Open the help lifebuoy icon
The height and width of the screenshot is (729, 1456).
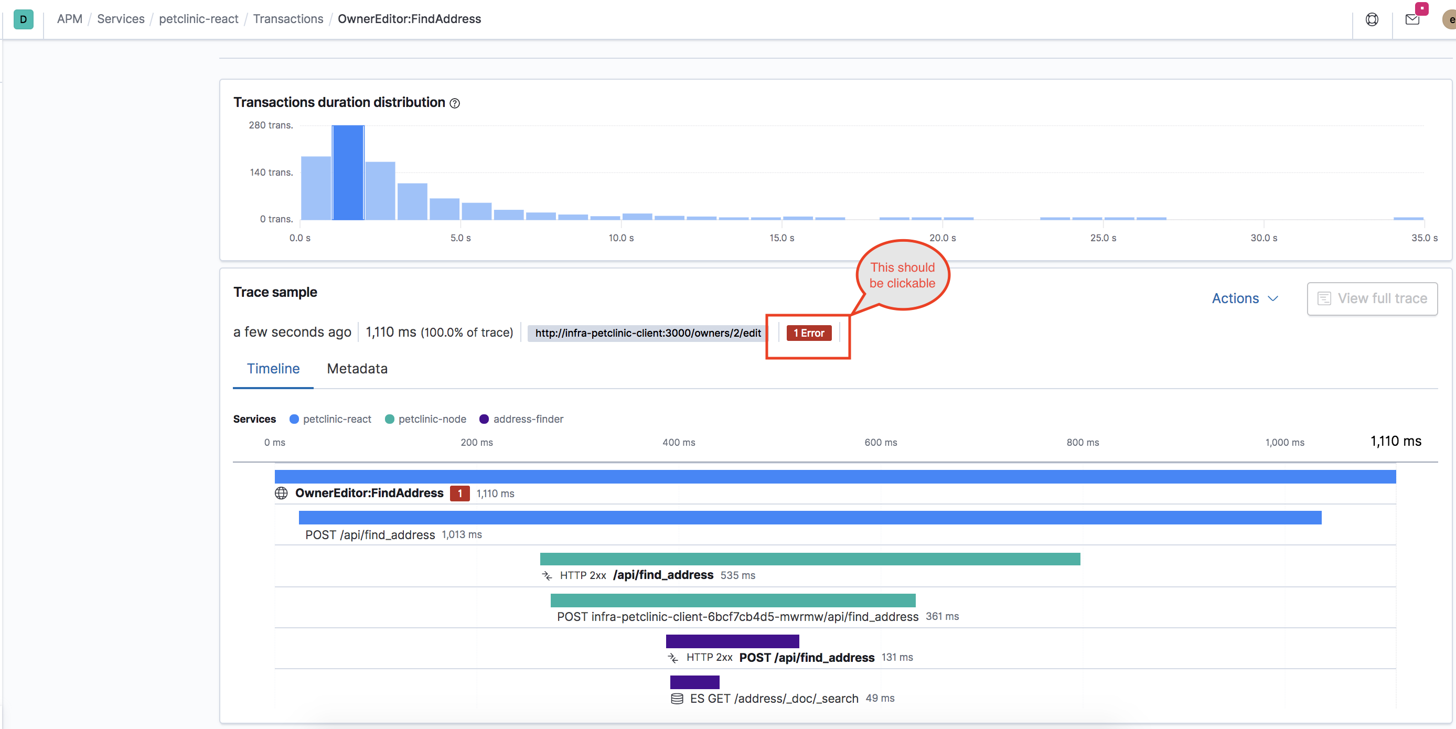coord(1372,19)
